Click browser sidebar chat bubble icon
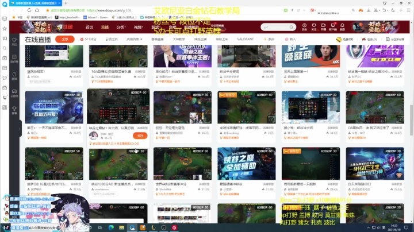 click(5, 78)
